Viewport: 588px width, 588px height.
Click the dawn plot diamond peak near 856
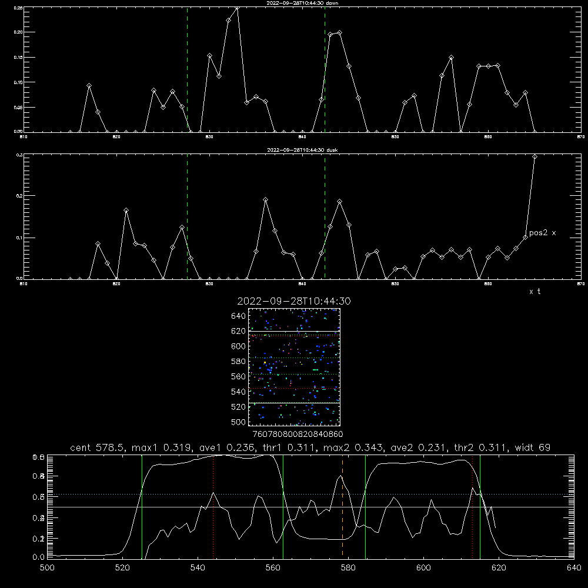click(451, 58)
